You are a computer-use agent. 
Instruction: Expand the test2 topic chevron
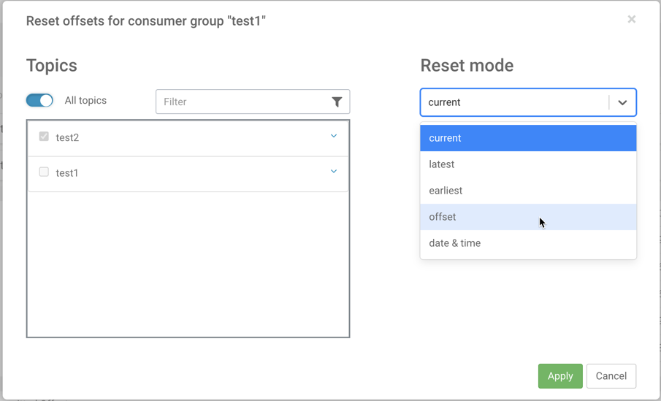(x=334, y=137)
